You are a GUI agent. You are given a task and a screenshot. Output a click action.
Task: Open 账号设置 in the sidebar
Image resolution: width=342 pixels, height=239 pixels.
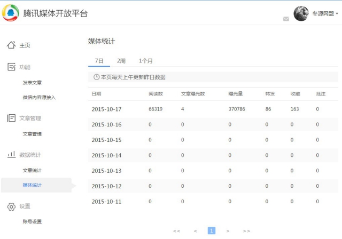[x=32, y=221]
